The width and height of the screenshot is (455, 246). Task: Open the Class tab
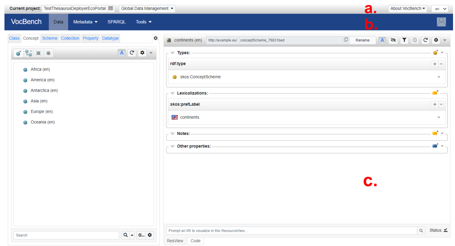click(14, 38)
